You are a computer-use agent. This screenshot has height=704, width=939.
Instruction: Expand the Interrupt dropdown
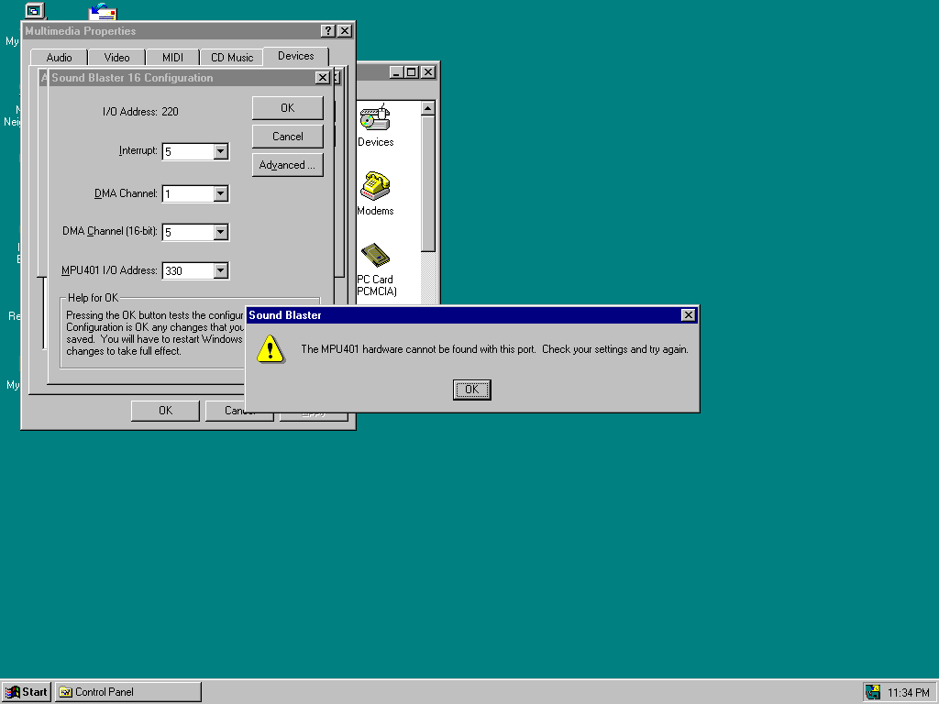[x=220, y=151]
